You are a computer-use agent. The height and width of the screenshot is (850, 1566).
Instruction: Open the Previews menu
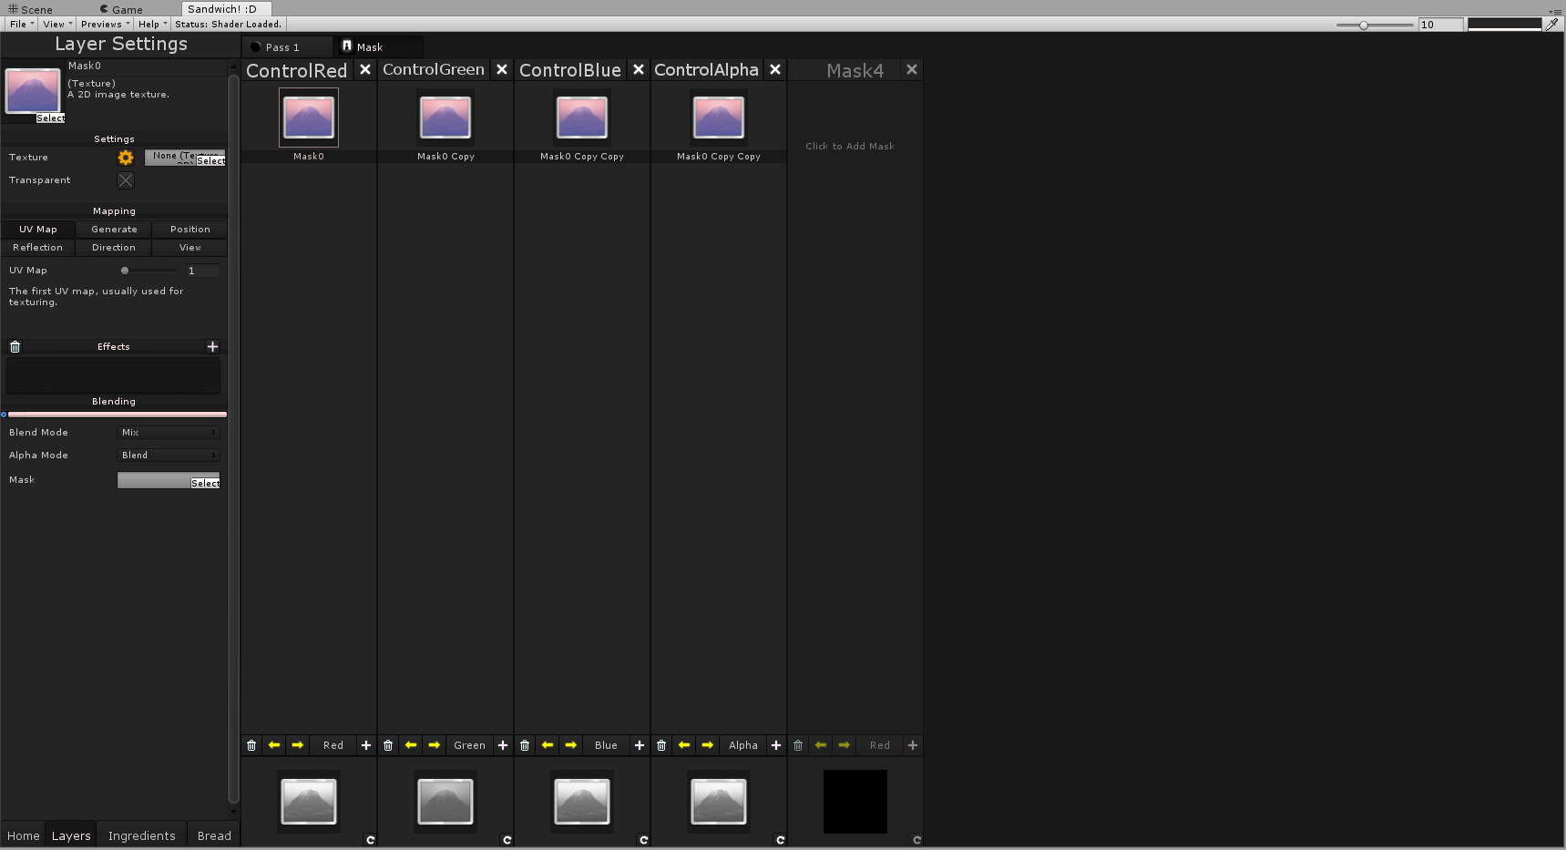coord(105,25)
